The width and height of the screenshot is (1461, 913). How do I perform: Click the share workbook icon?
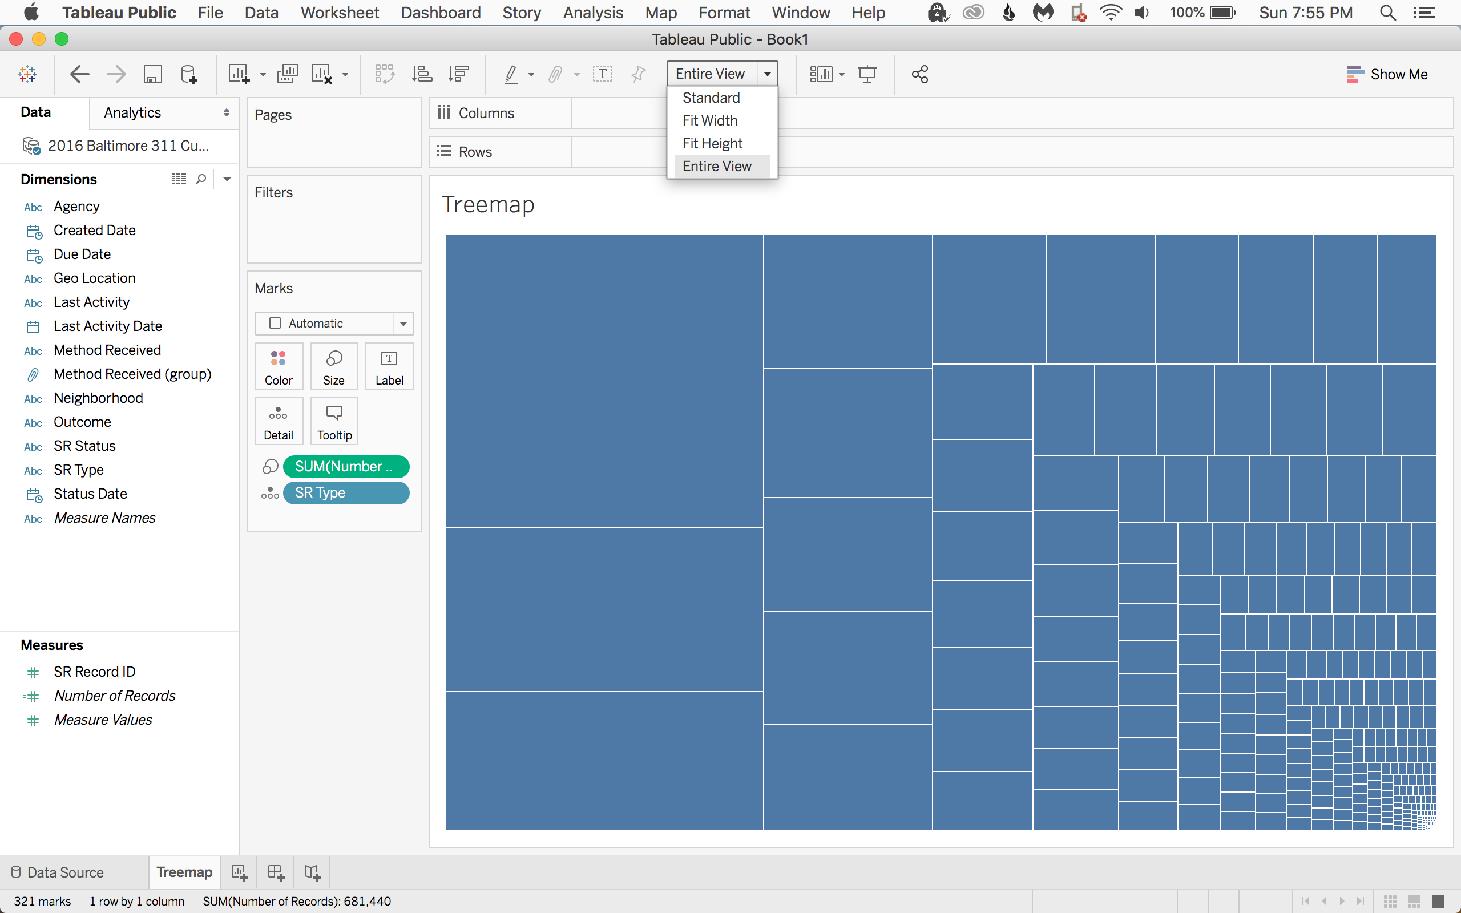pos(919,74)
